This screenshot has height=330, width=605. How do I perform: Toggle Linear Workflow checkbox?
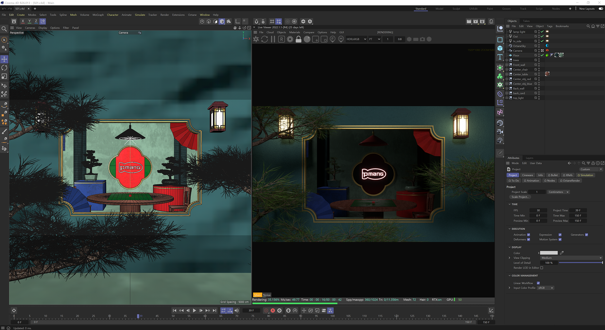[x=538, y=283]
